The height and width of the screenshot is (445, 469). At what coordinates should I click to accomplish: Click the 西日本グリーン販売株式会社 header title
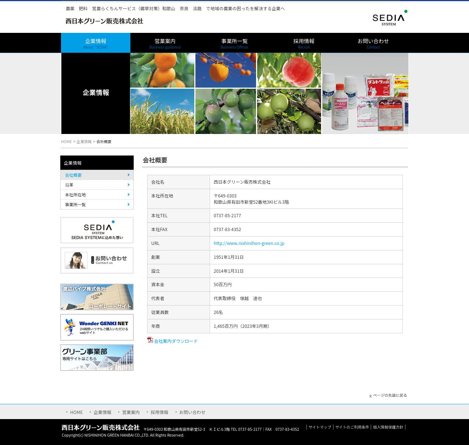pos(104,21)
